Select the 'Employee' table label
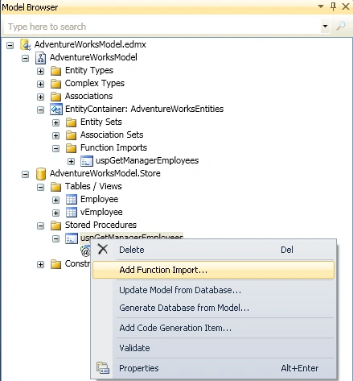 point(99,199)
